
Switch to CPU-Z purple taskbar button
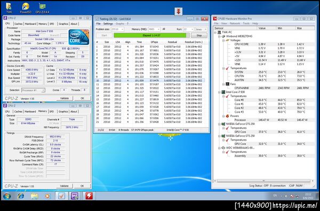point(75,196)
